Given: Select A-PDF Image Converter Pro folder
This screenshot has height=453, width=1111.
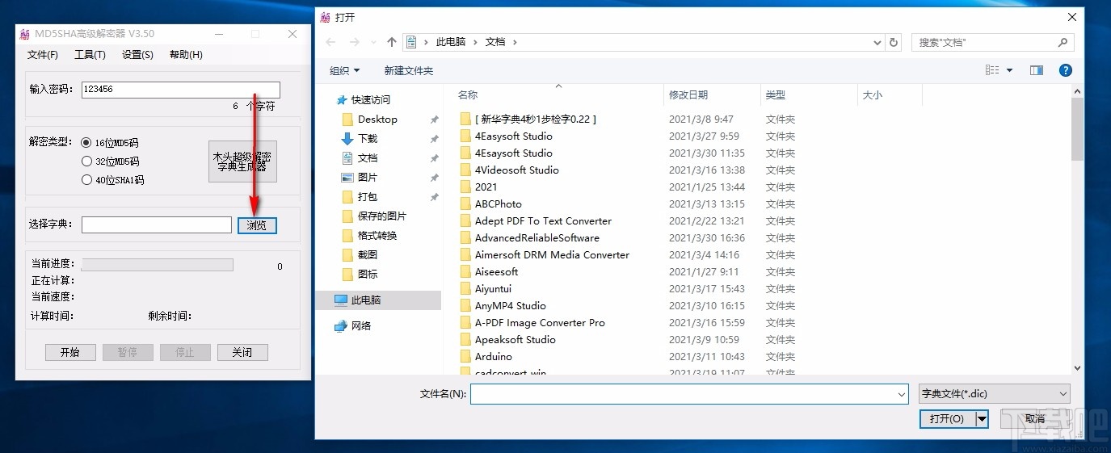Looking at the screenshot, I should [x=540, y=323].
